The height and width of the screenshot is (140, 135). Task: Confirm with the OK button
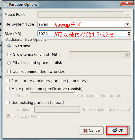point(118,131)
